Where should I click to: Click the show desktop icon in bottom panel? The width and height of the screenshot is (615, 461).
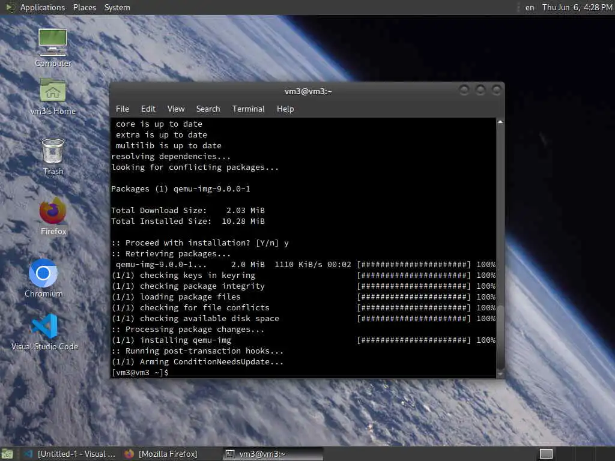point(7,454)
